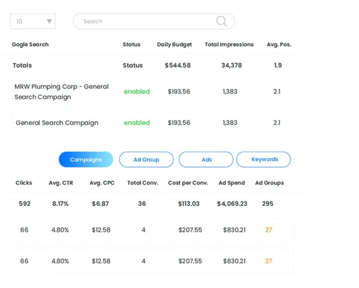Switch to the Campaigns tab

(86, 159)
